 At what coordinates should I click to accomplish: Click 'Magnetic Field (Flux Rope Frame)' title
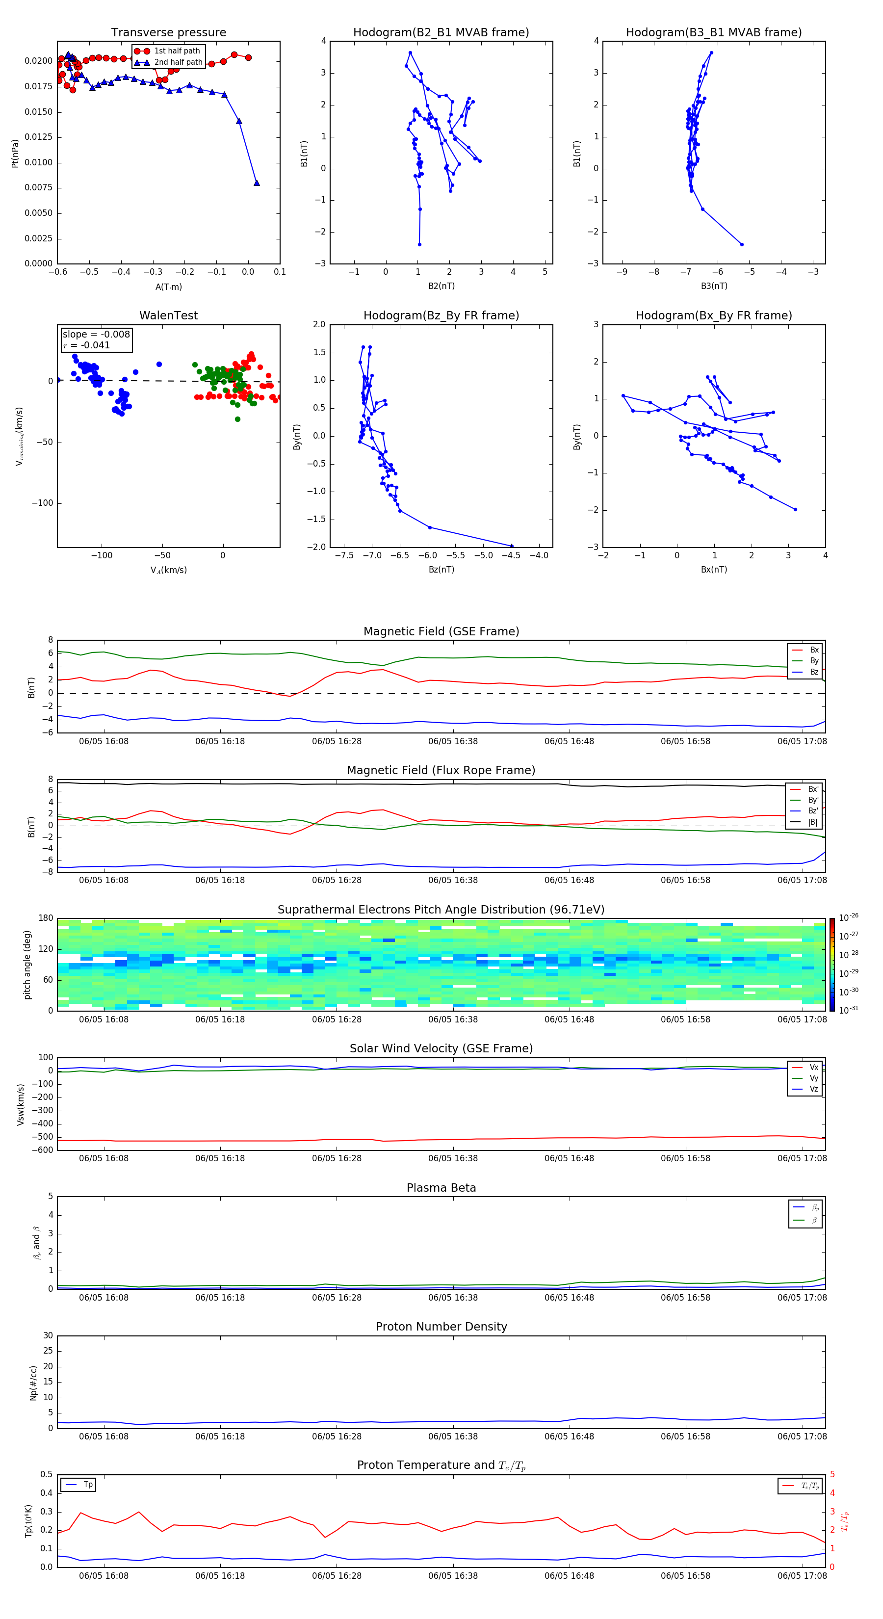coord(441,771)
